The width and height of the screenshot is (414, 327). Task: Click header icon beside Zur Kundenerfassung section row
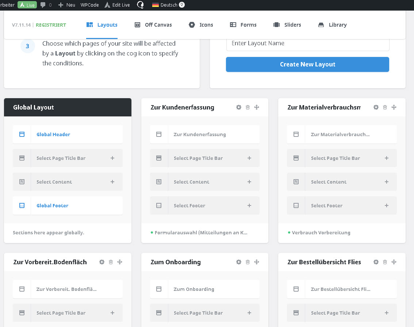pos(159,134)
